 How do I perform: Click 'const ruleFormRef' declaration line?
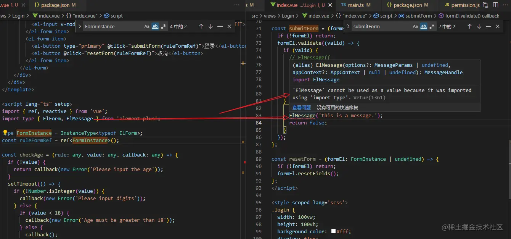coord(61,140)
